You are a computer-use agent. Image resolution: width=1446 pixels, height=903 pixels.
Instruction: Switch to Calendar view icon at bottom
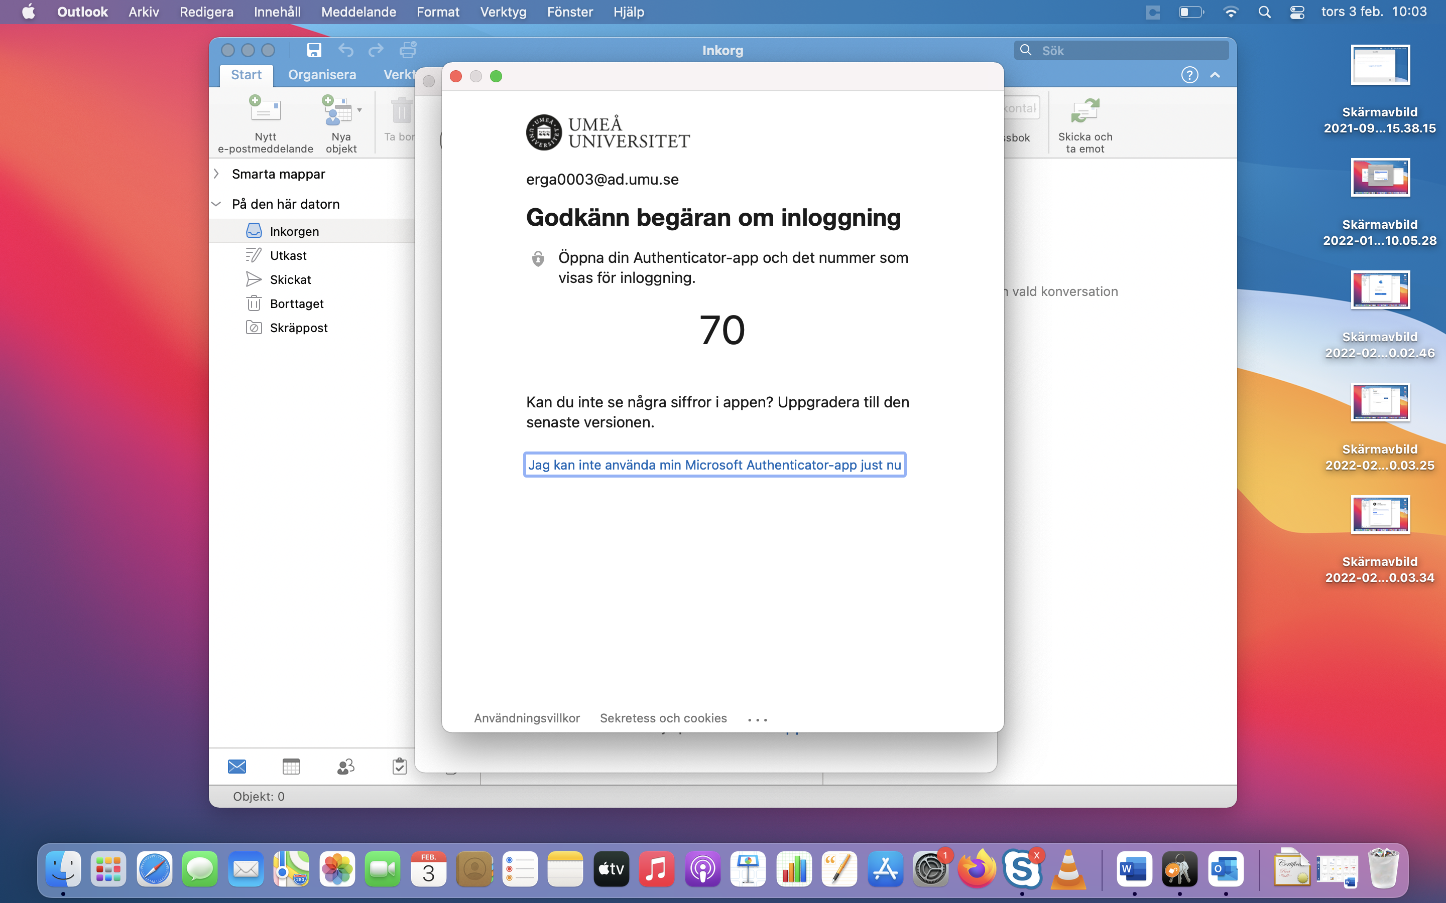(x=291, y=766)
